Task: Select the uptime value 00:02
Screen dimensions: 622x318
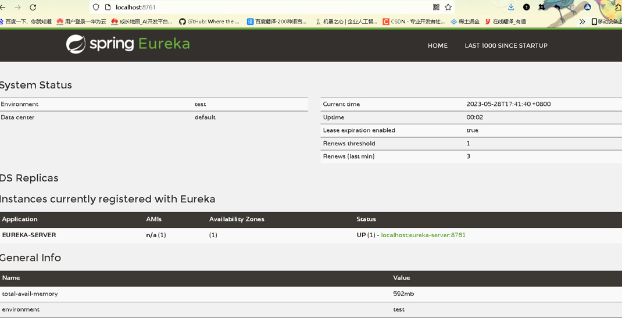Action: 475,117
